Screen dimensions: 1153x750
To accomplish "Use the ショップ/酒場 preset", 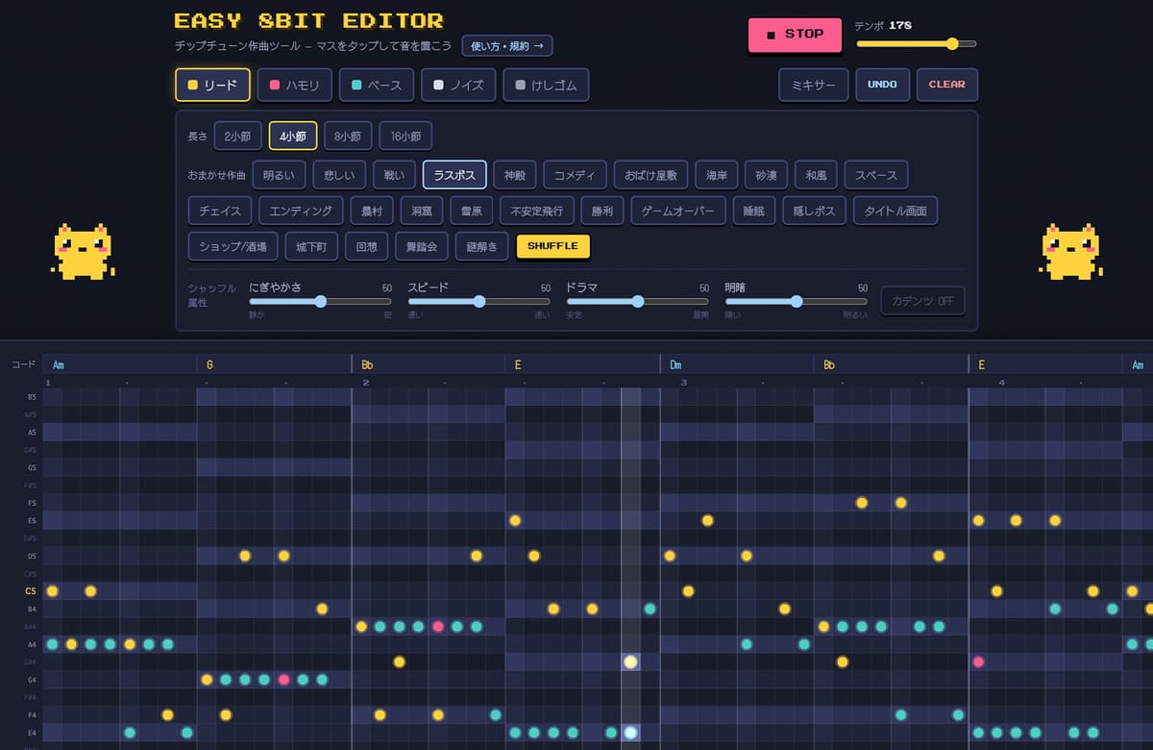I will [x=233, y=246].
